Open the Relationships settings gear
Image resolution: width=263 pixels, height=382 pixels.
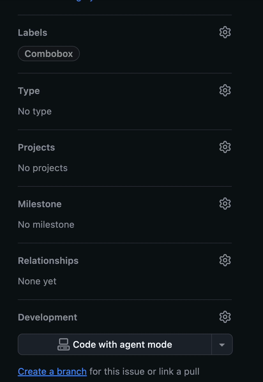225,260
